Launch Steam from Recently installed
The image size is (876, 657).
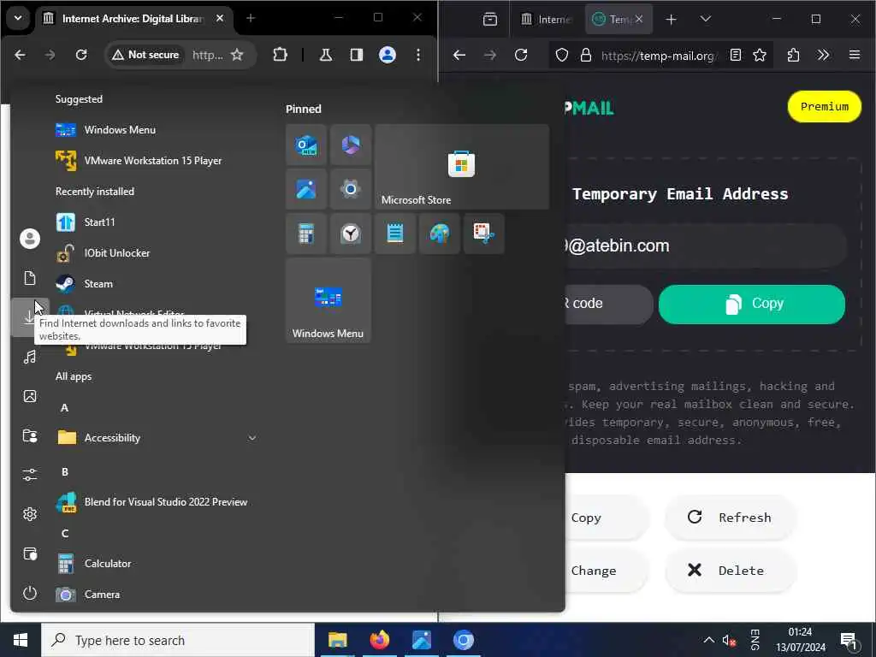[156, 283]
